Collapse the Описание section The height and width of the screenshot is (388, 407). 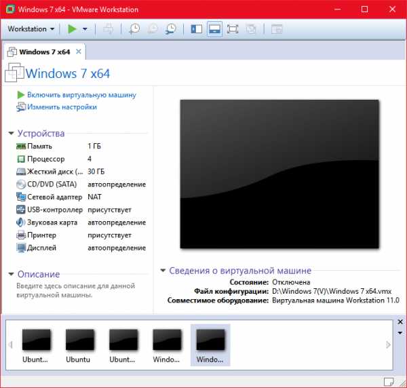[x=12, y=275]
